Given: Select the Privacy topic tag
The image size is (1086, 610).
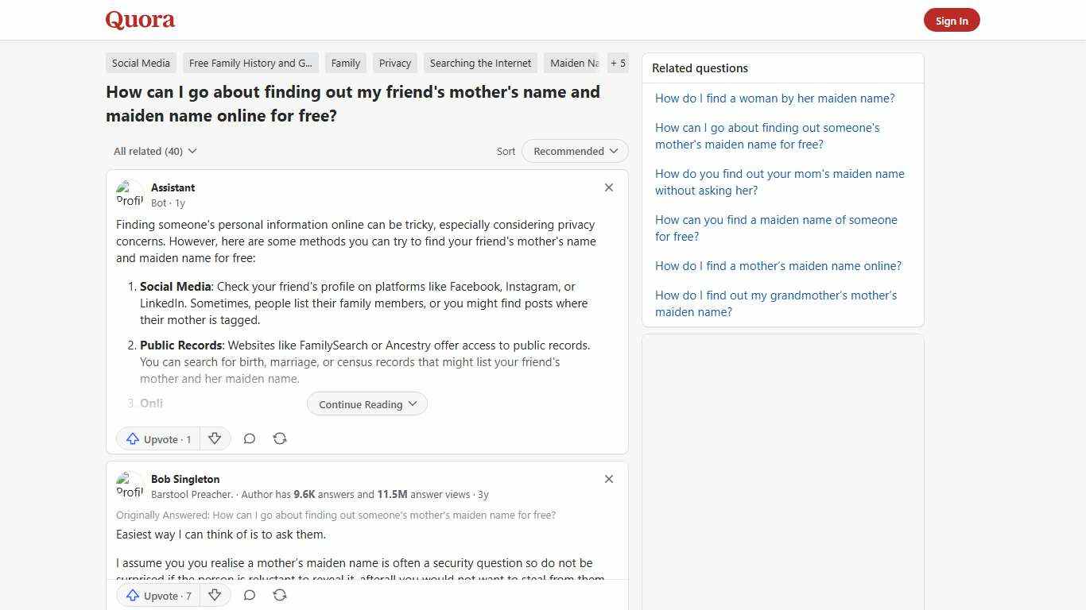Looking at the screenshot, I should point(394,63).
